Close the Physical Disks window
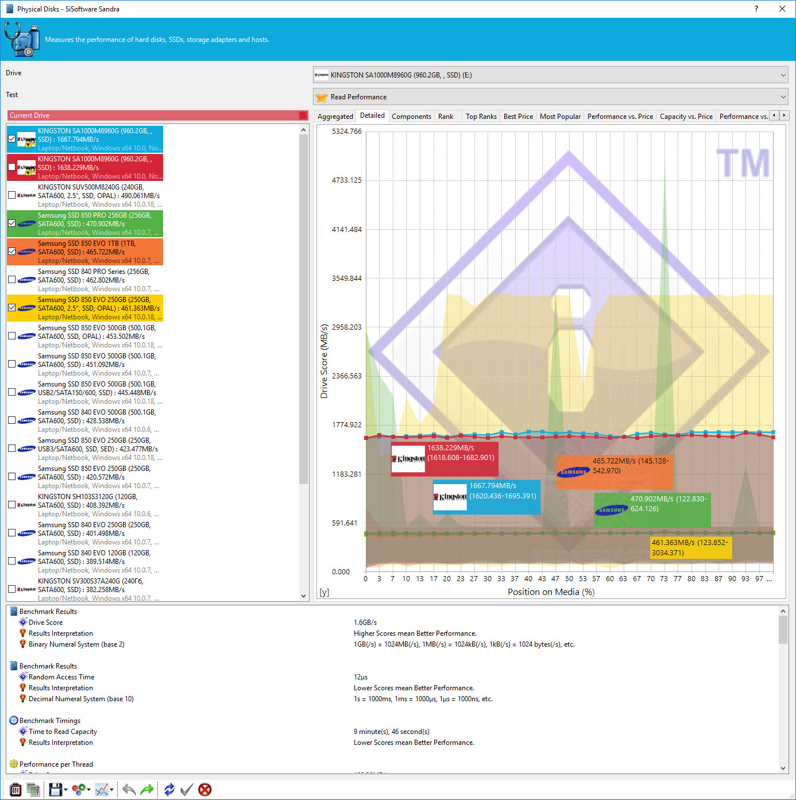 coord(782,9)
